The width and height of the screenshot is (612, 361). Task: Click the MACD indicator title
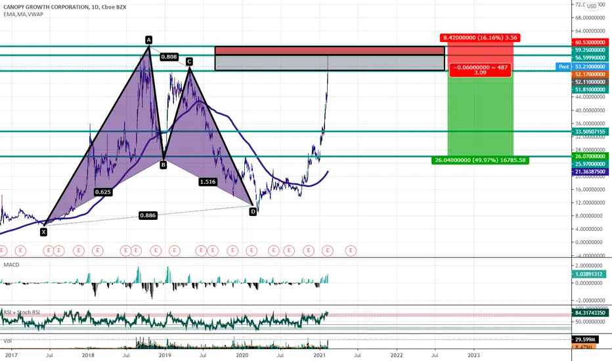[x=11, y=265]
